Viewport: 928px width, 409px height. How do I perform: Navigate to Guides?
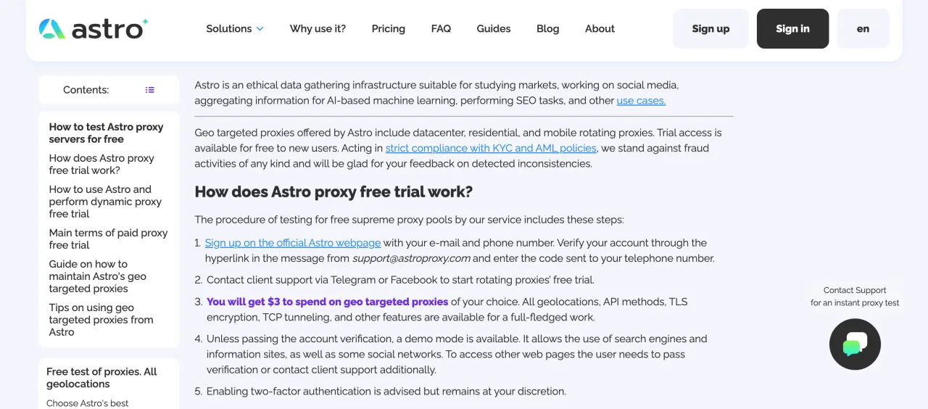point(493,29)
